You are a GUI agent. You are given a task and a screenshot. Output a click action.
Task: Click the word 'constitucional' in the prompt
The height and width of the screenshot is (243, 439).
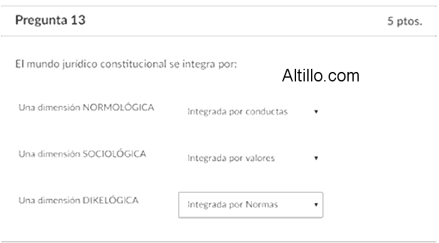click(x=133, y=64)
